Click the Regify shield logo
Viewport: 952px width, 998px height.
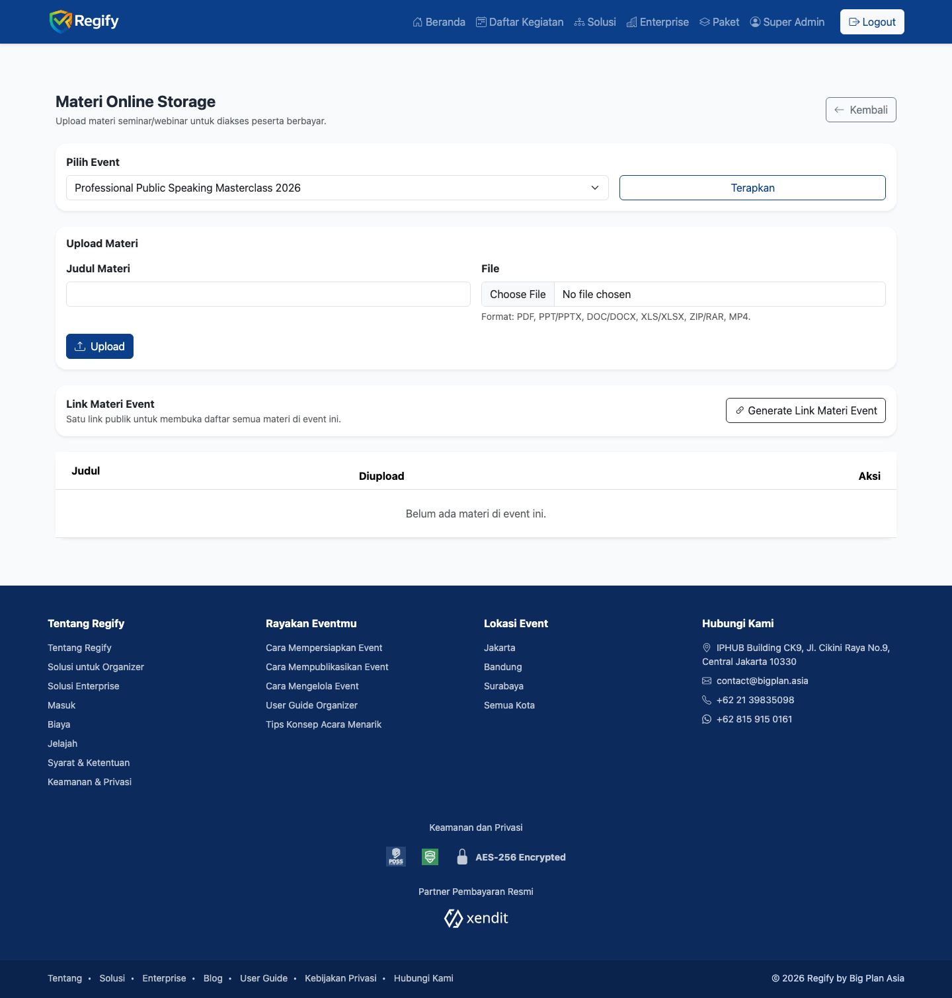tap(60, 22)
